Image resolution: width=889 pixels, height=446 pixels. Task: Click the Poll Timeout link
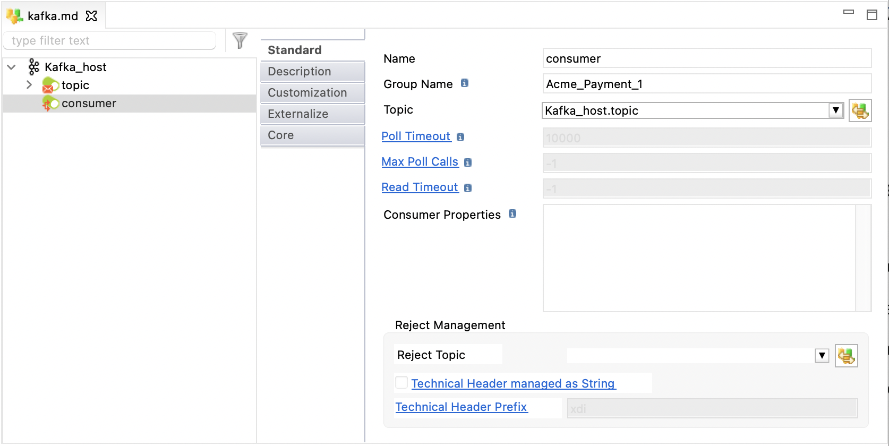click(416, 136)
